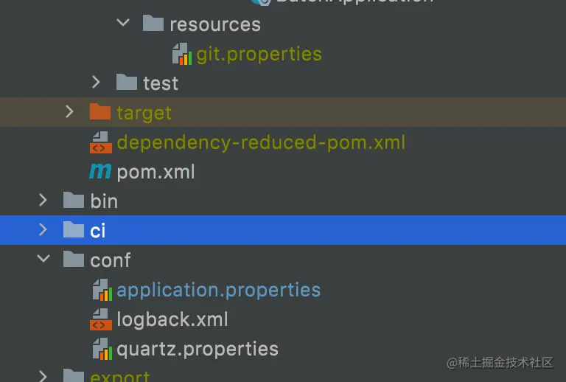
Task: Select the pom.xml file
Action: (156, 172)
